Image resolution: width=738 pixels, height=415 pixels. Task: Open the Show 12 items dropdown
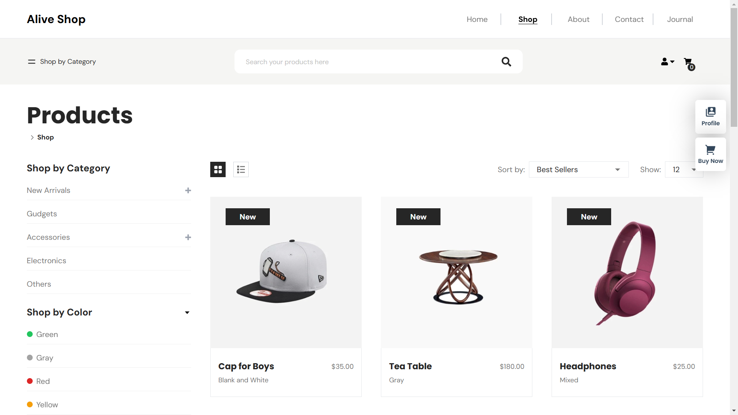683,169
